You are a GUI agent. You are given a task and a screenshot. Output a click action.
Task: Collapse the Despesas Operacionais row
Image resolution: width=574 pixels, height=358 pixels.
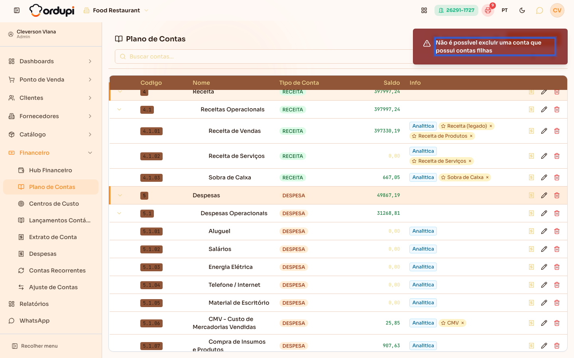coord(119,213)
